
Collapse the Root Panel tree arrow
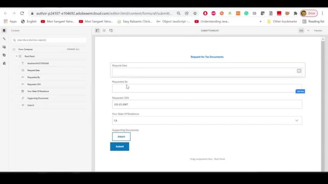[17, 56]
